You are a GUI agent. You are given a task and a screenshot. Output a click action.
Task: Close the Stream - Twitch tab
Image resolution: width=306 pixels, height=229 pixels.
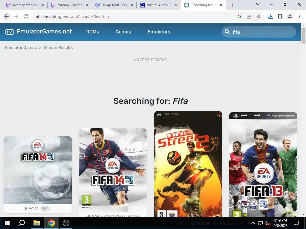pos(87,5)
